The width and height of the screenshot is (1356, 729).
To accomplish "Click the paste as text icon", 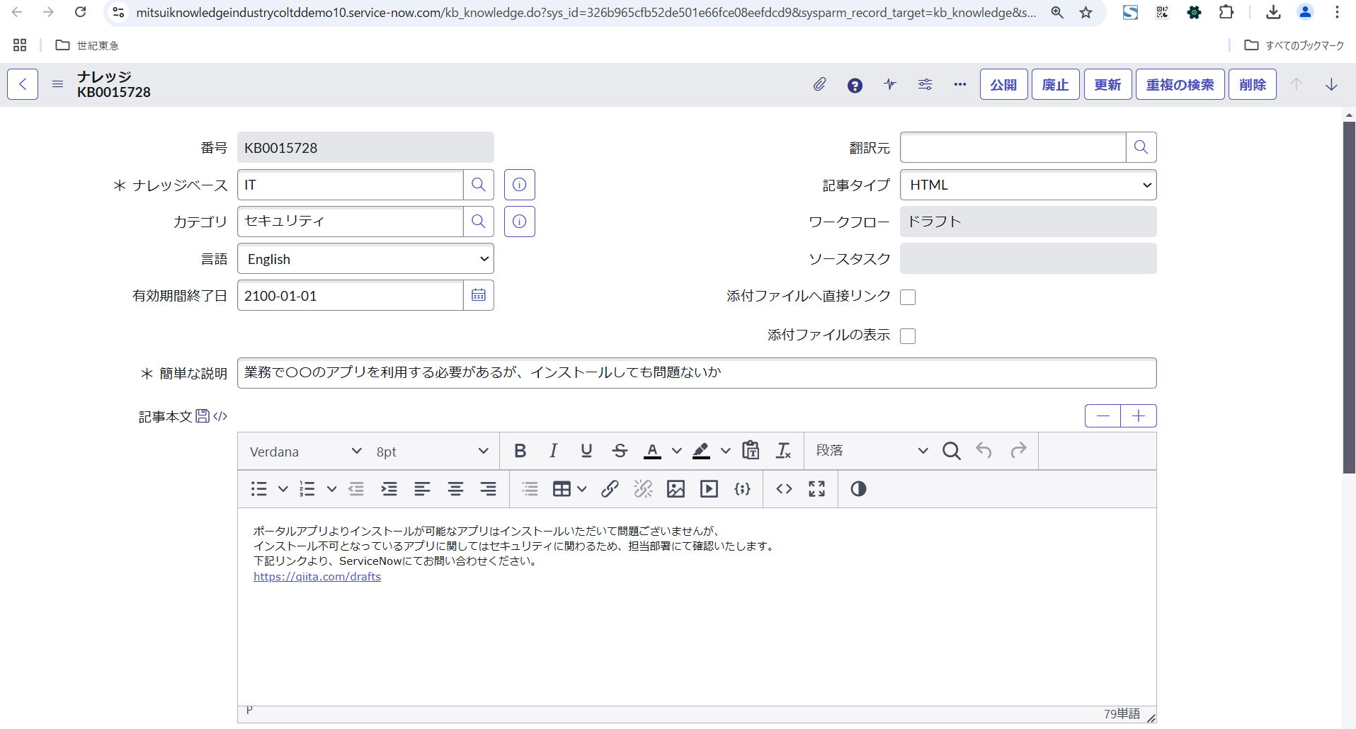I will tap(751, 451).
